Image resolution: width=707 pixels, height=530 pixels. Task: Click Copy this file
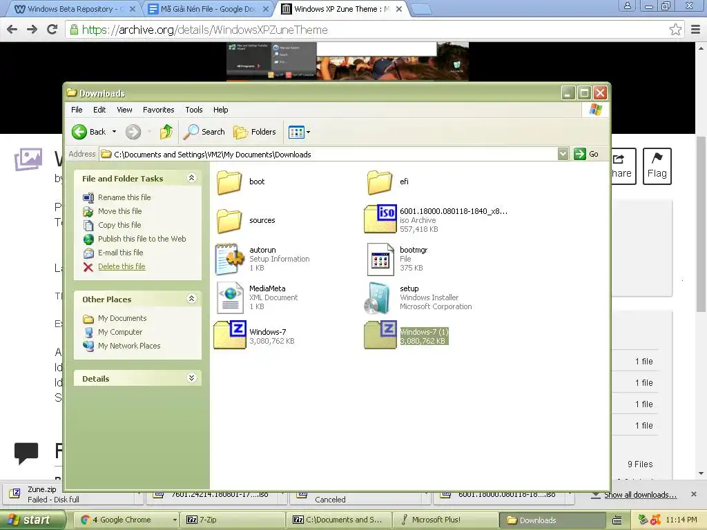coord(119,225)
